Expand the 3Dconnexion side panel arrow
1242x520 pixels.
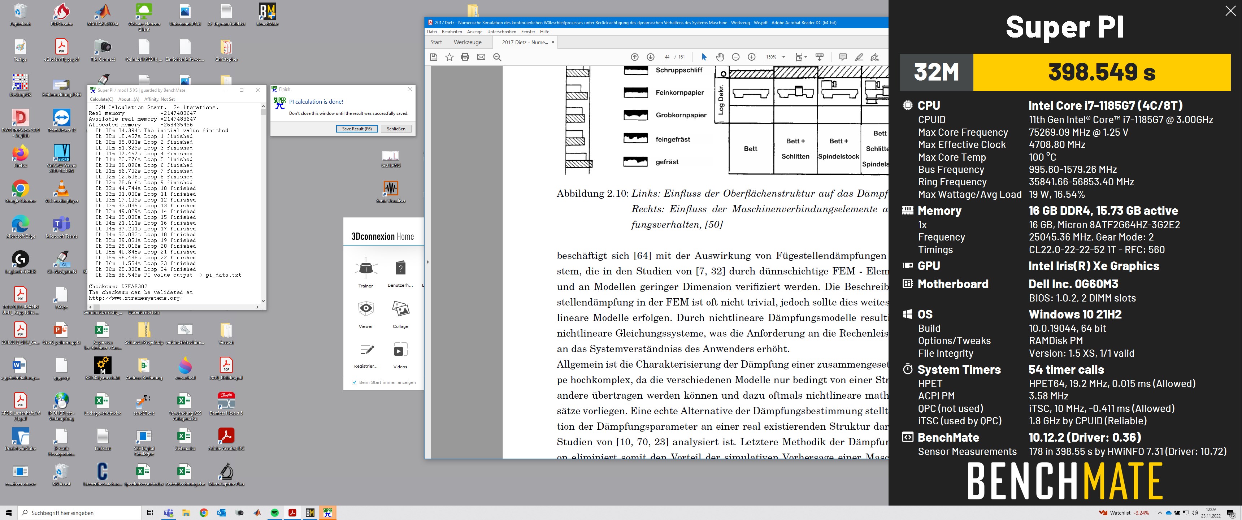tap(427, 262)
